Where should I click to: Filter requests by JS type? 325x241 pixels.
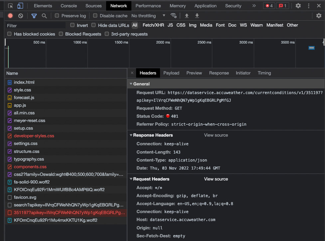point(170,25)
